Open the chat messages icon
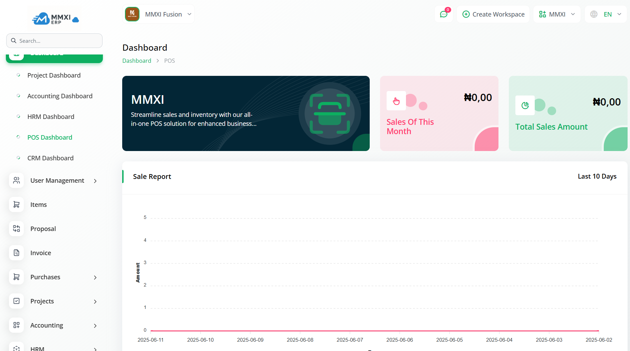Viewport: 630px width, 351px height. (x=444, y=14)
